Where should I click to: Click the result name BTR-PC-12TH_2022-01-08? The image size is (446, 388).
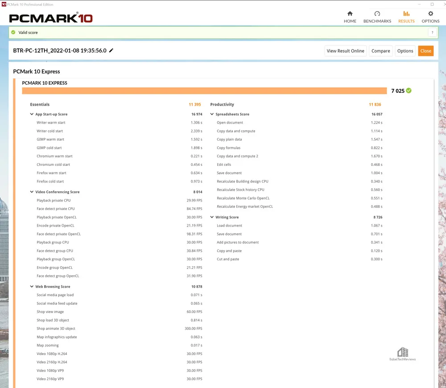60,50
